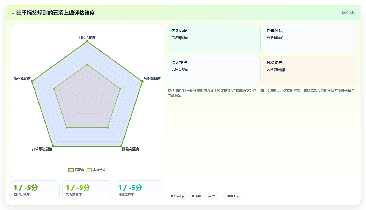Toggle the 匹配度 legend item
Image resolution: width=366 pixels, height=210 pixels.
76,170
